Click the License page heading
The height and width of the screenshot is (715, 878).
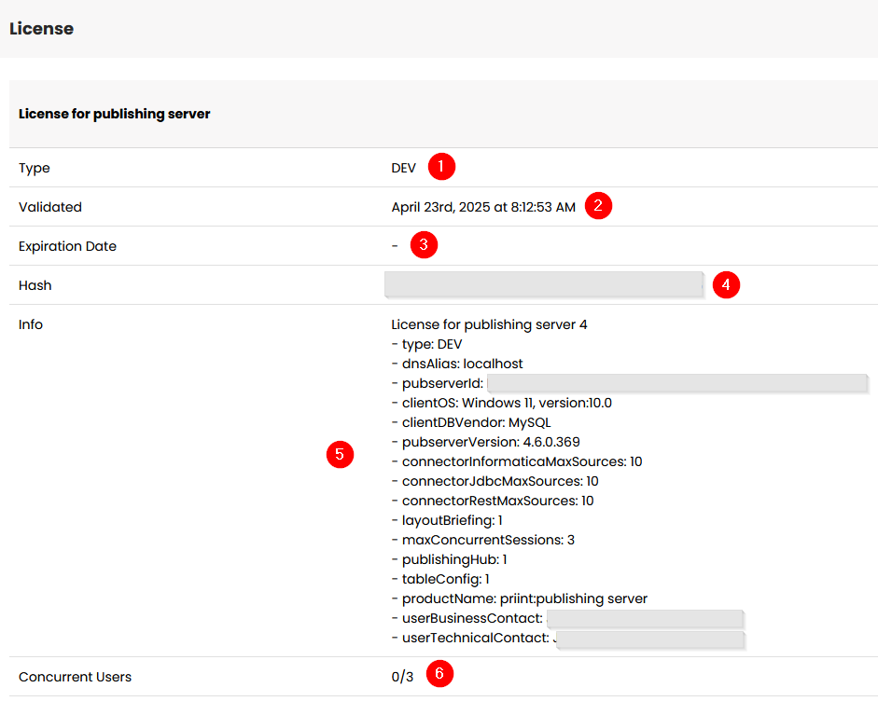(41, 29)
